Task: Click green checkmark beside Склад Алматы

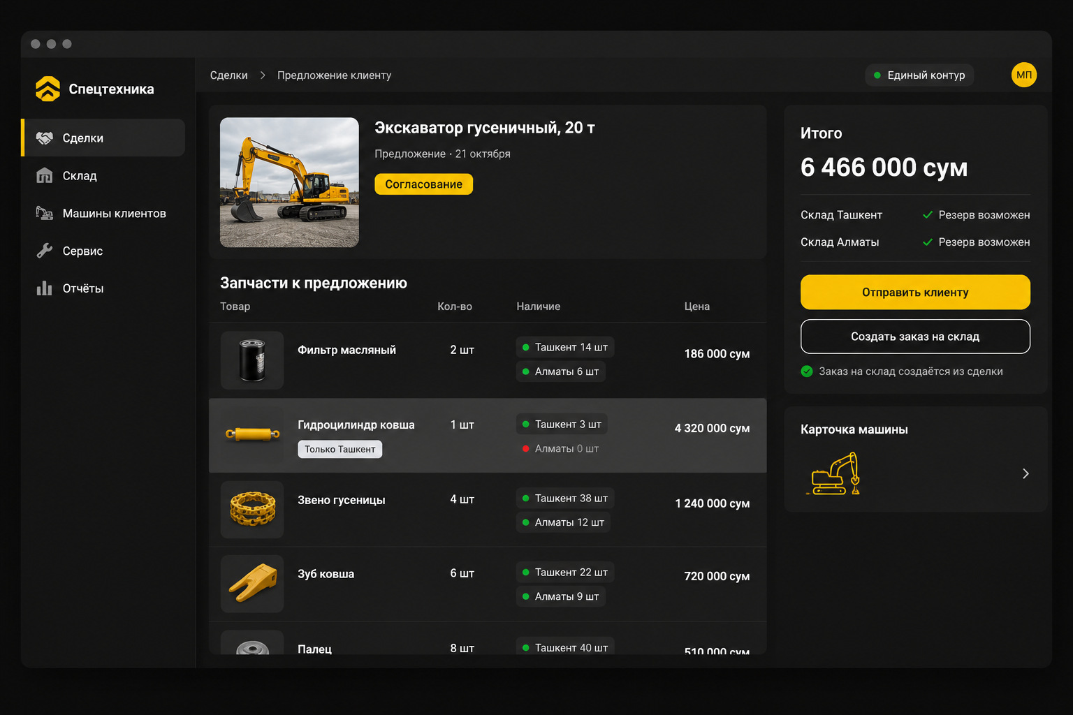Action: (x=928, y=242)
